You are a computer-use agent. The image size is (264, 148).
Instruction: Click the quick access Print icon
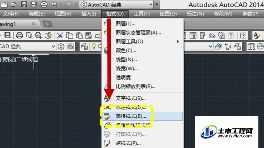[x=44, y=4]
